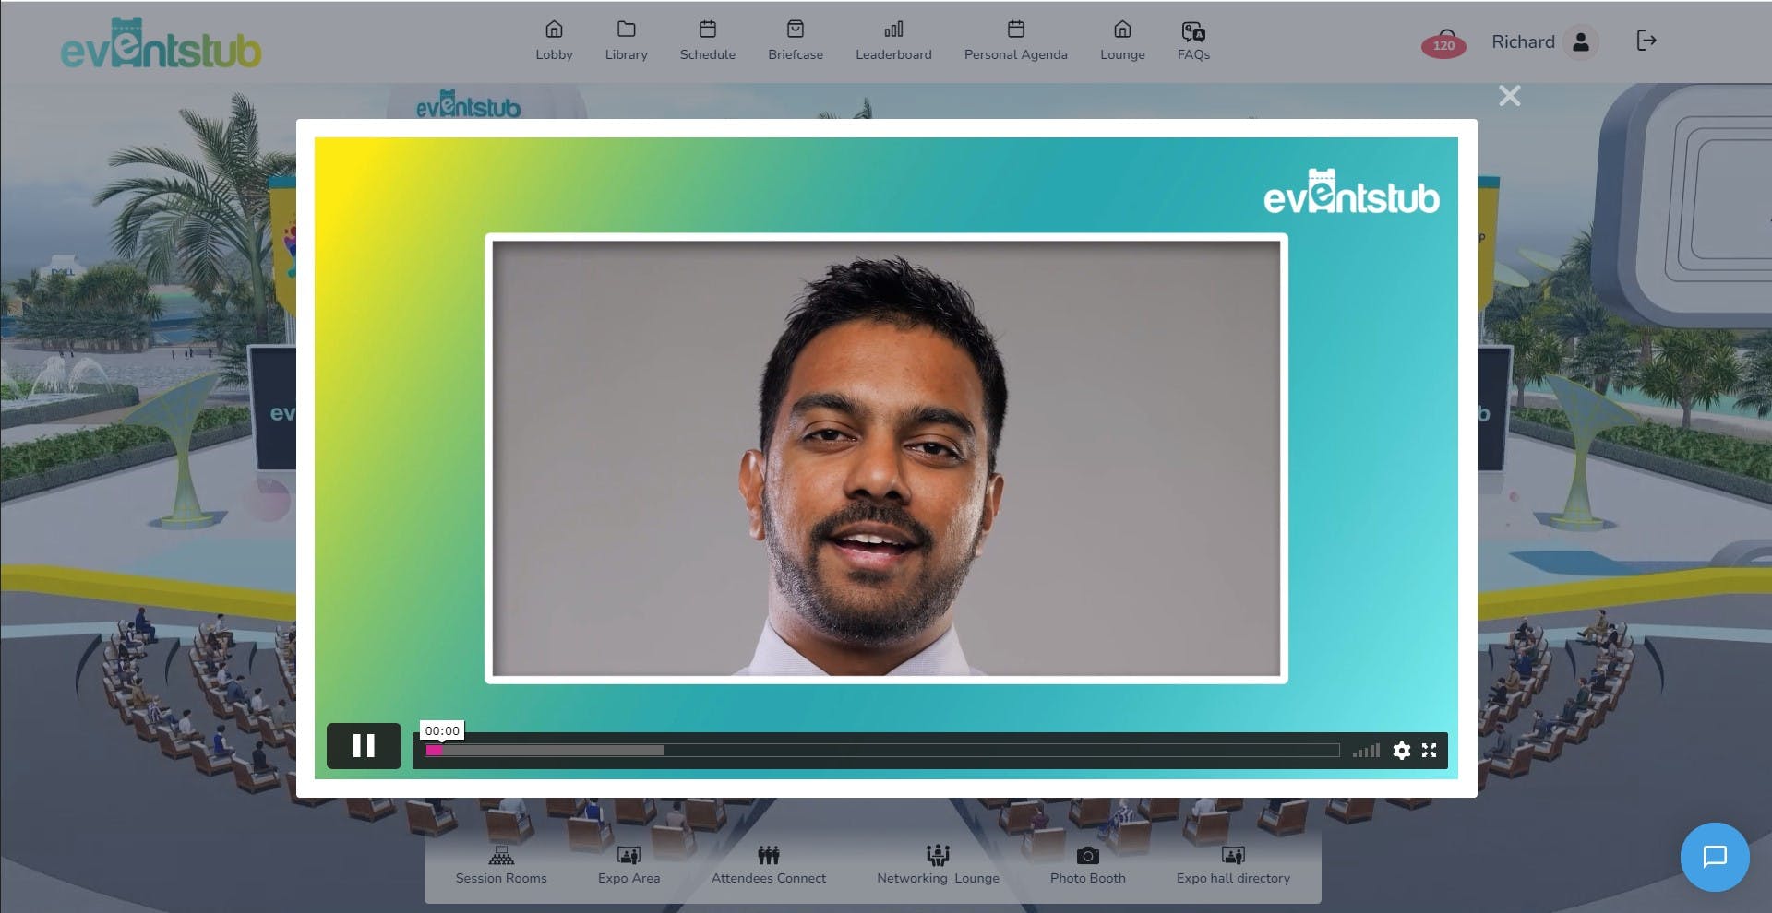Click the eventstub logo in header
The height and width of the screenshot is (913, 1772).
pos(161,44)
